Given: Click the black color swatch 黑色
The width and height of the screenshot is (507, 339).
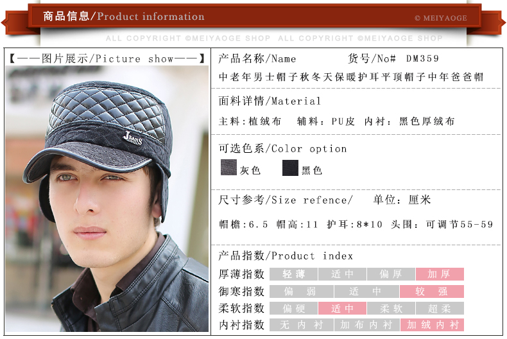Looking at the screenshot, I should point(290,168).
